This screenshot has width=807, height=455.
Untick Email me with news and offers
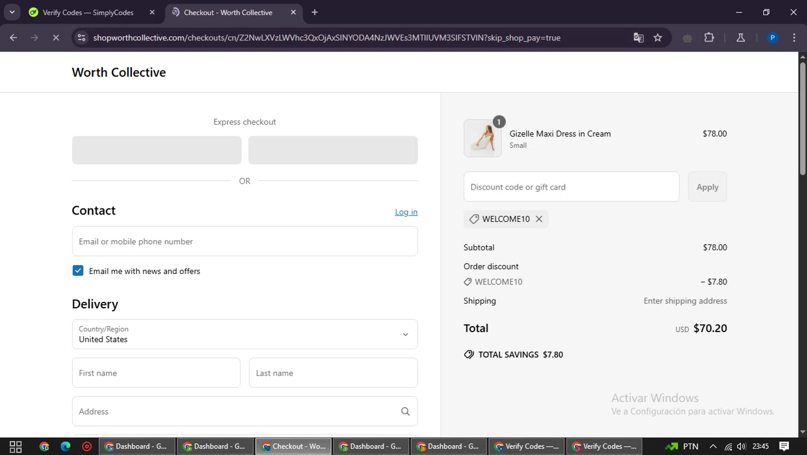[78, 271]
